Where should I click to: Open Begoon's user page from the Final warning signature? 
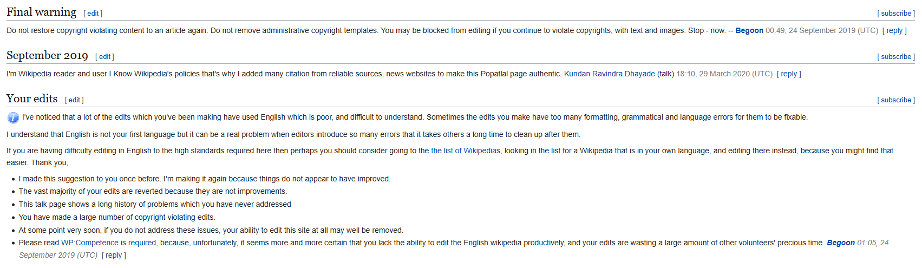click(x=749, y=31)
